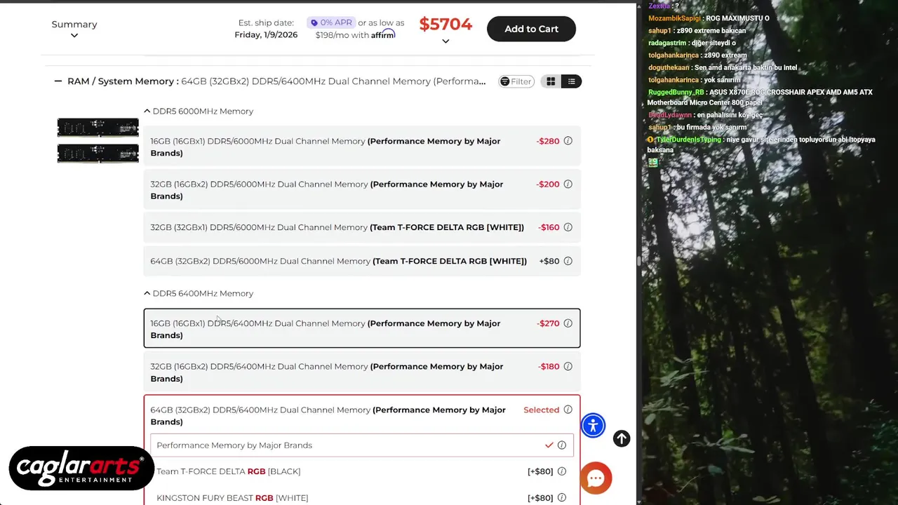
Task: Click doguthekaan chat message
Action: point(723,67)
